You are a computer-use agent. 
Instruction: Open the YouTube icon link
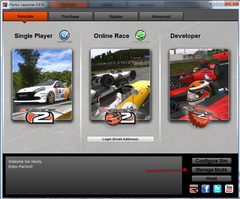click(x=229, y=189)
